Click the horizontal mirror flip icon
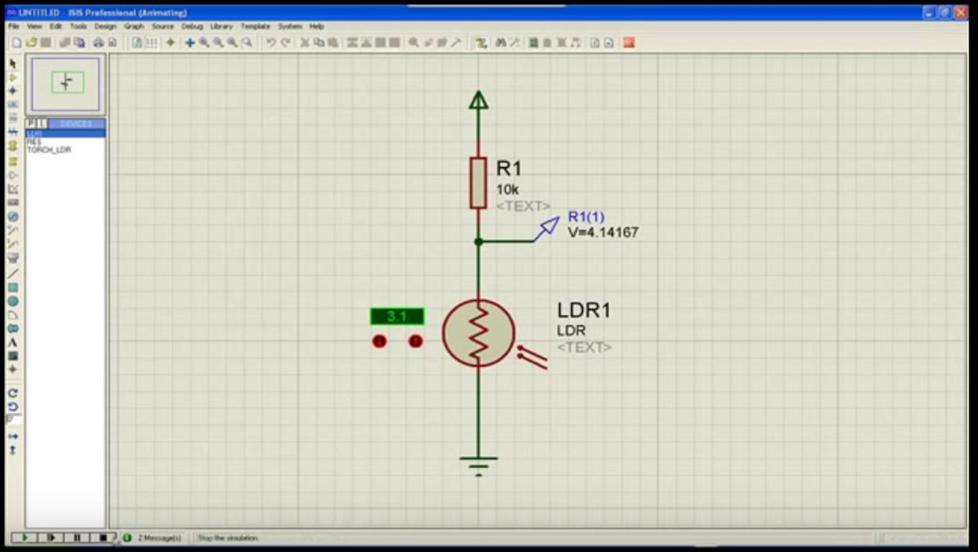This screenshot has width=978, height=552. tap(13, 436)
